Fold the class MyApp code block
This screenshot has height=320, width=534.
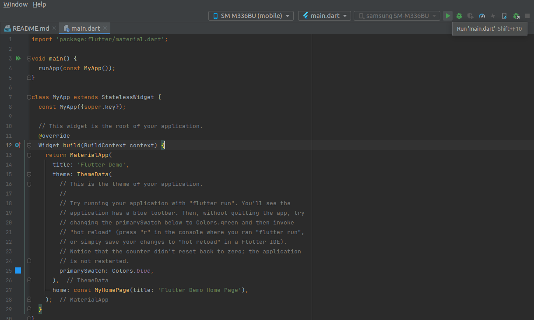tap(29, 97)
